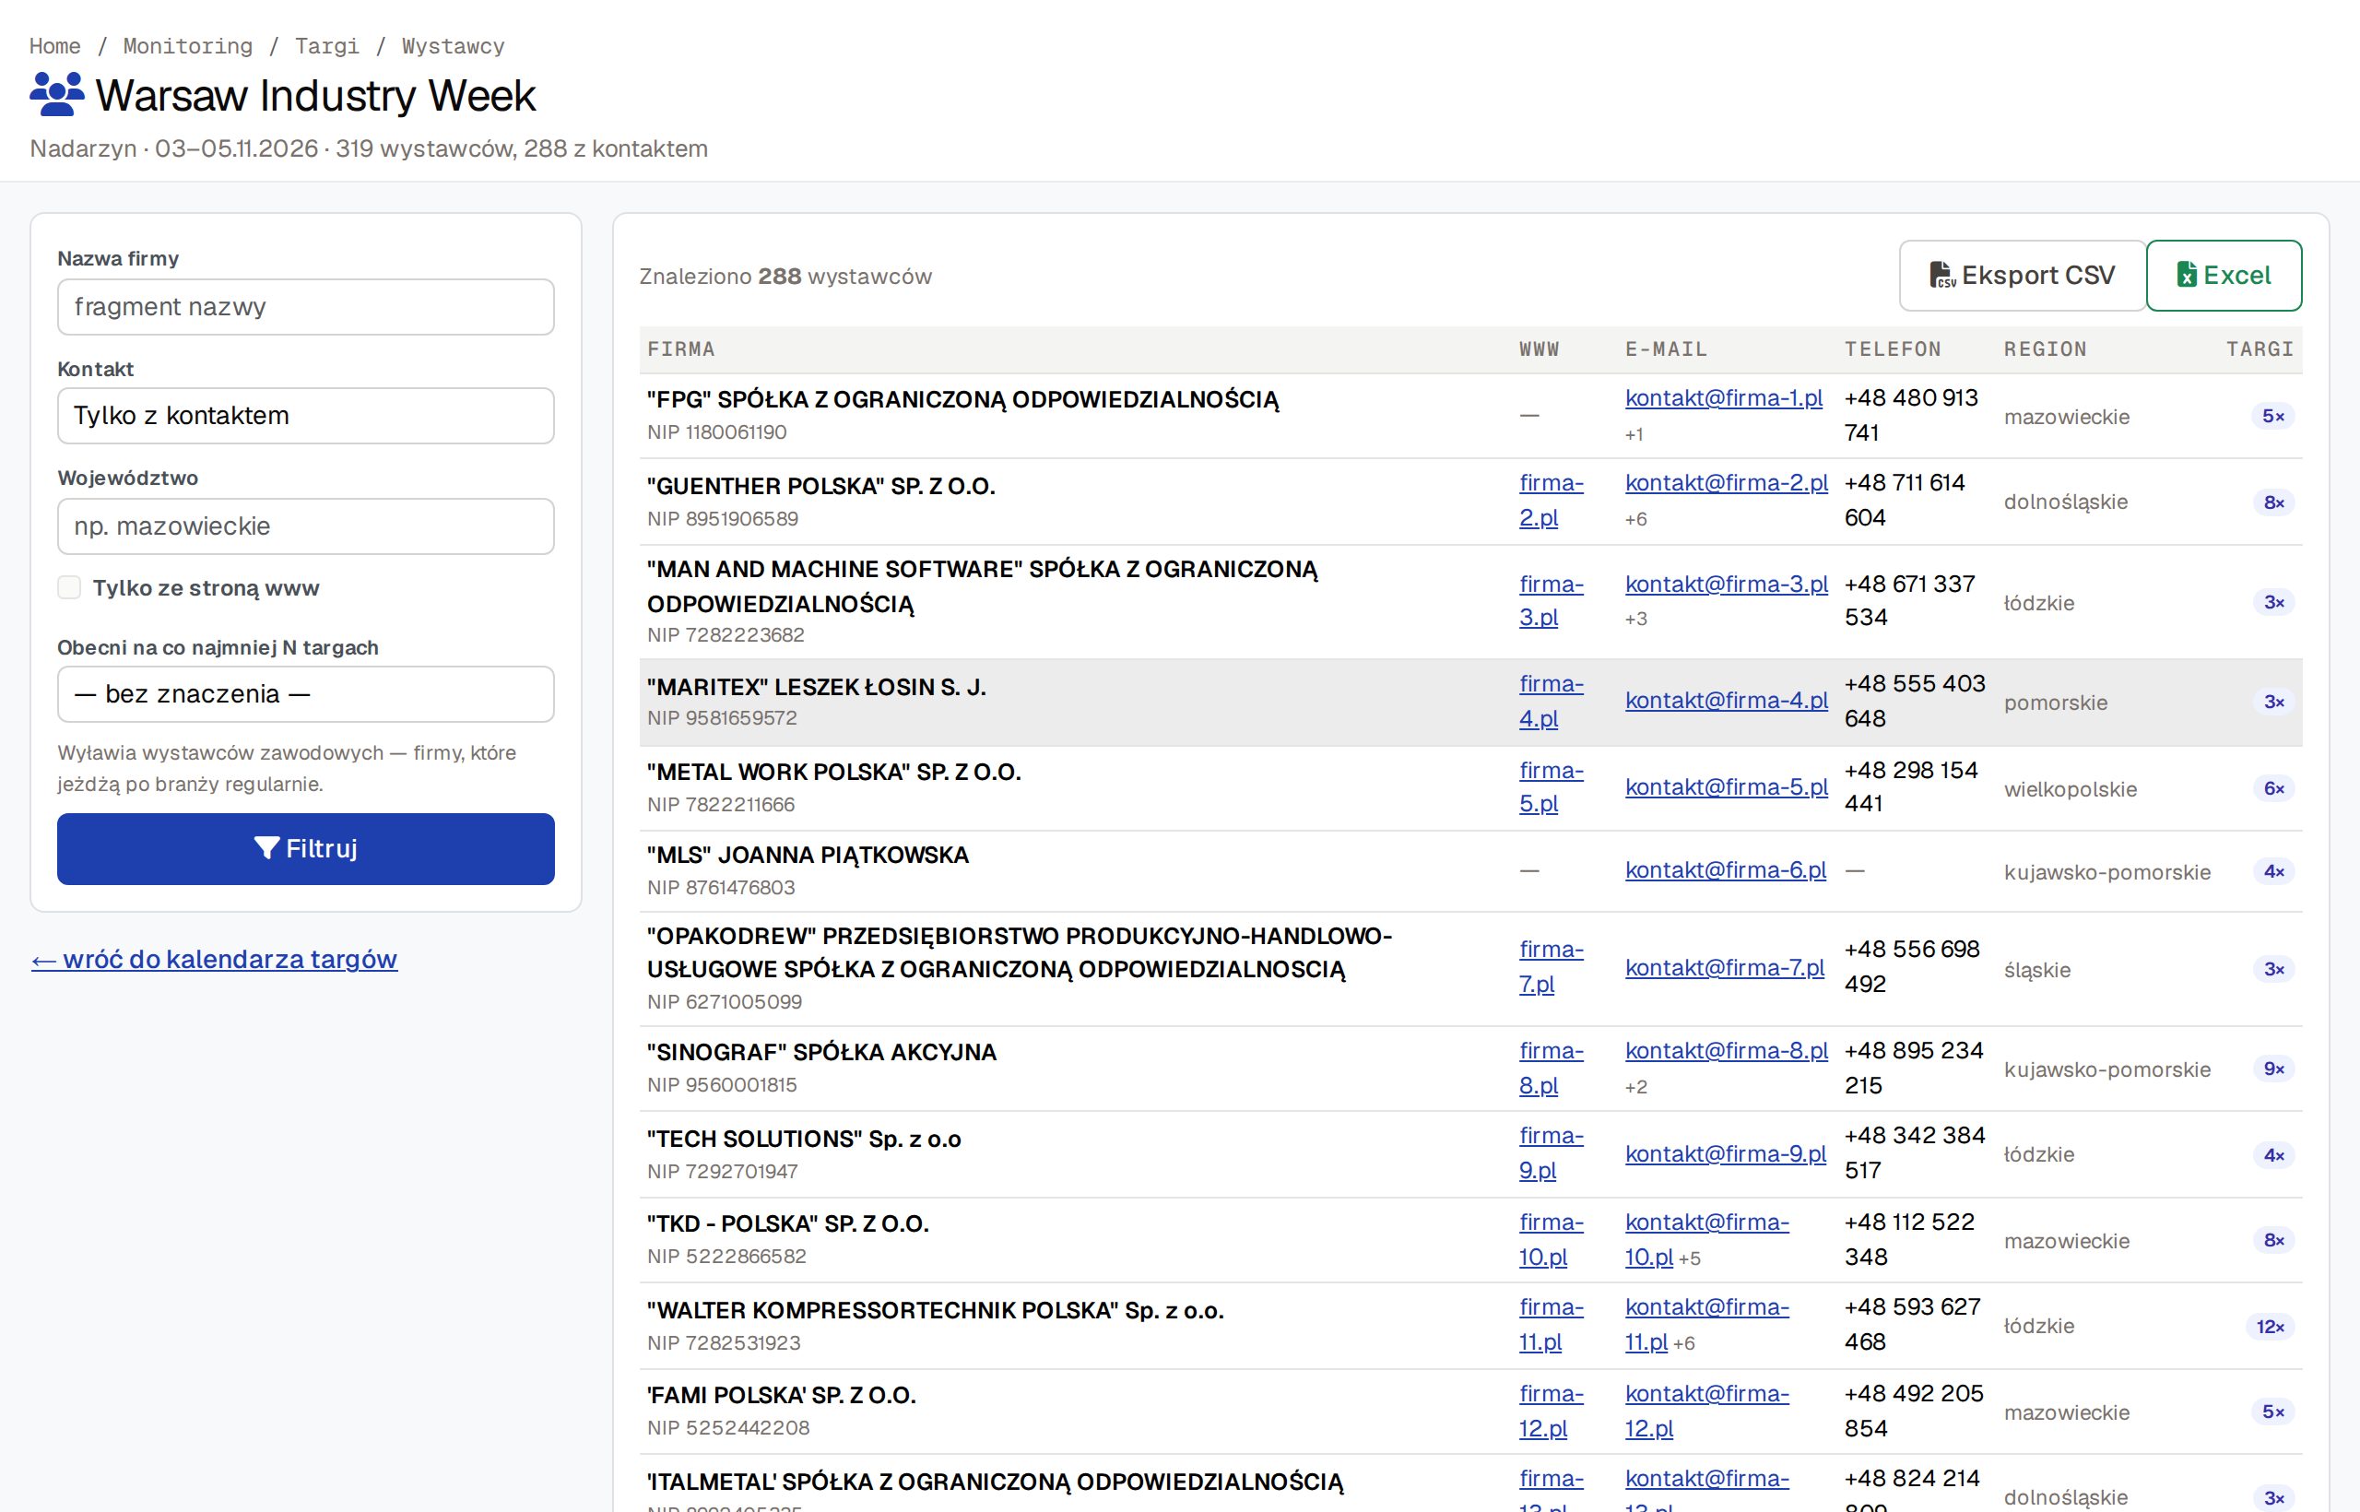Click the people icon beside Warsaw Industry Week
This screenshot has width=2360, height=1512.
(x=57, y=94)
